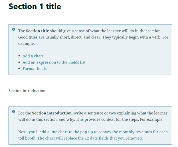This screenshot has width=178, height=147.
Task: Click the bold "Section title" term
Action: click(37, 31)
